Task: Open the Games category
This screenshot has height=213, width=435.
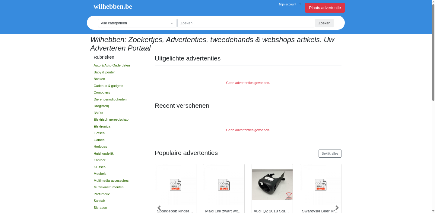Action: coord(99,140)
